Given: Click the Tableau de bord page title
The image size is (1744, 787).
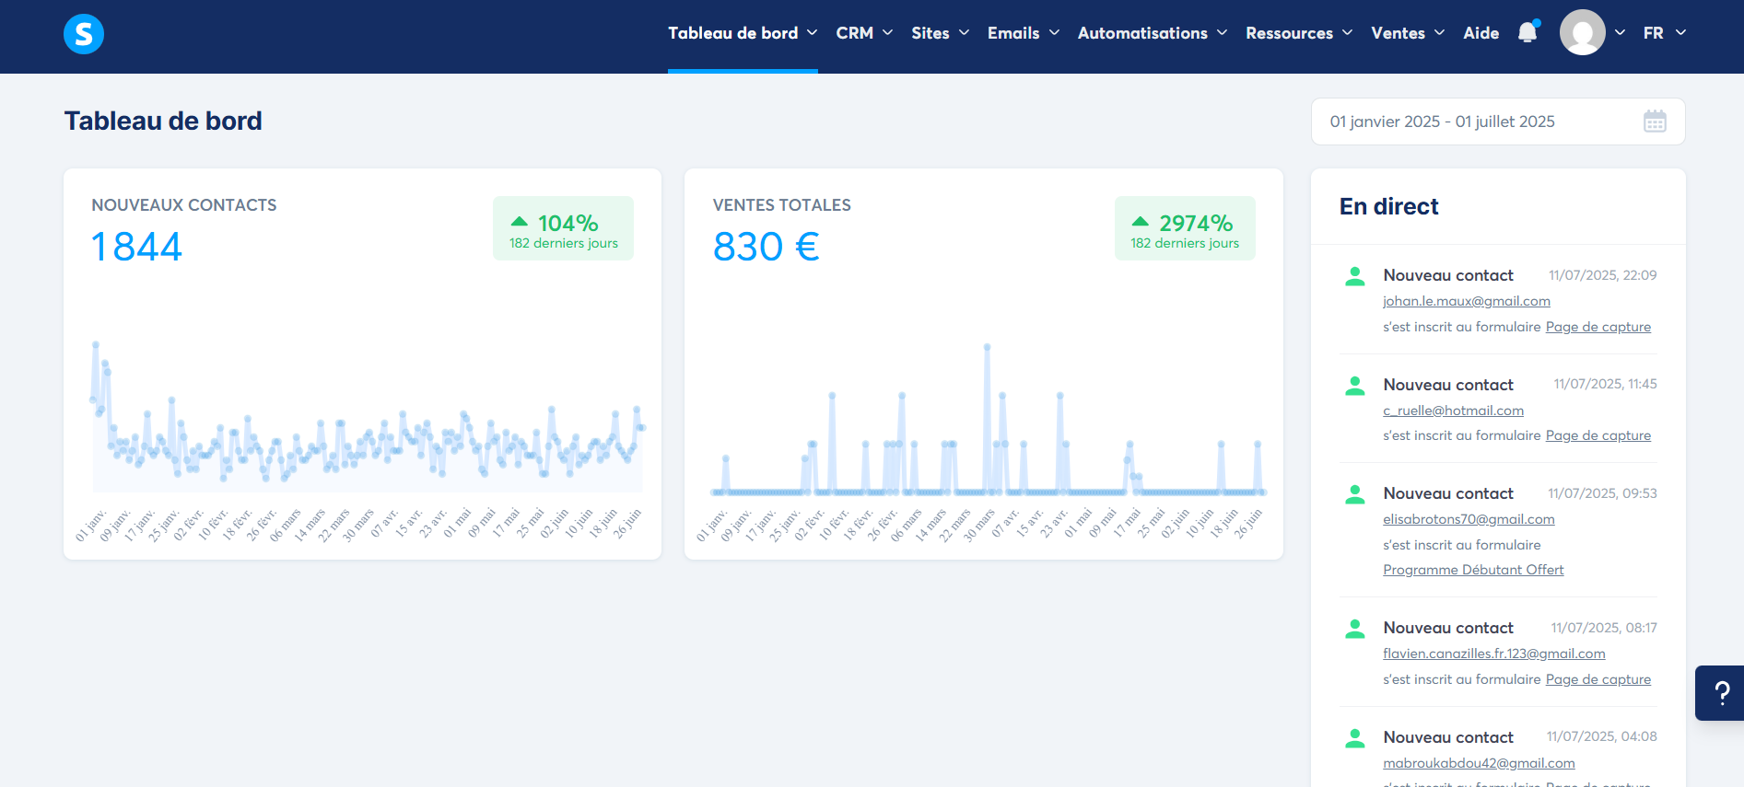Looking at the screenshot, I should click(163, 121).
